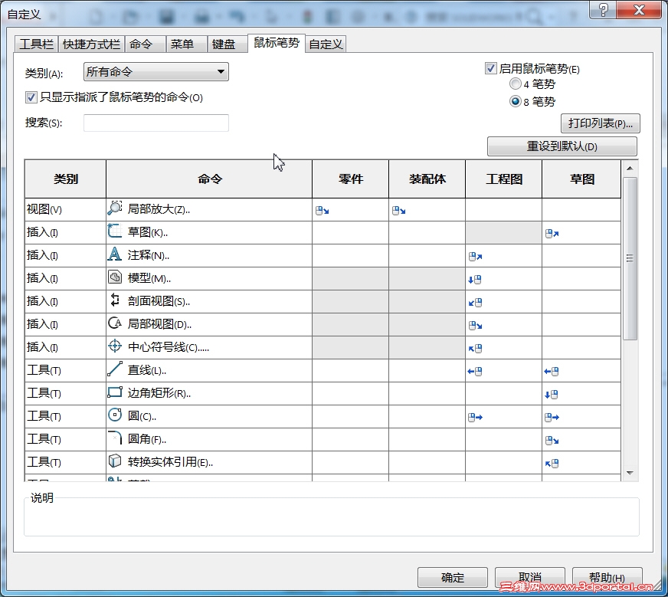Click the 圆 right-gesture icon under 工程图
This screenshot has height=597, width=668.
pos(476,418)
